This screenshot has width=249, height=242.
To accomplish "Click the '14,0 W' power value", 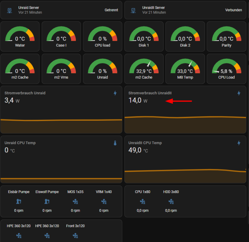I will coord(138,100).
